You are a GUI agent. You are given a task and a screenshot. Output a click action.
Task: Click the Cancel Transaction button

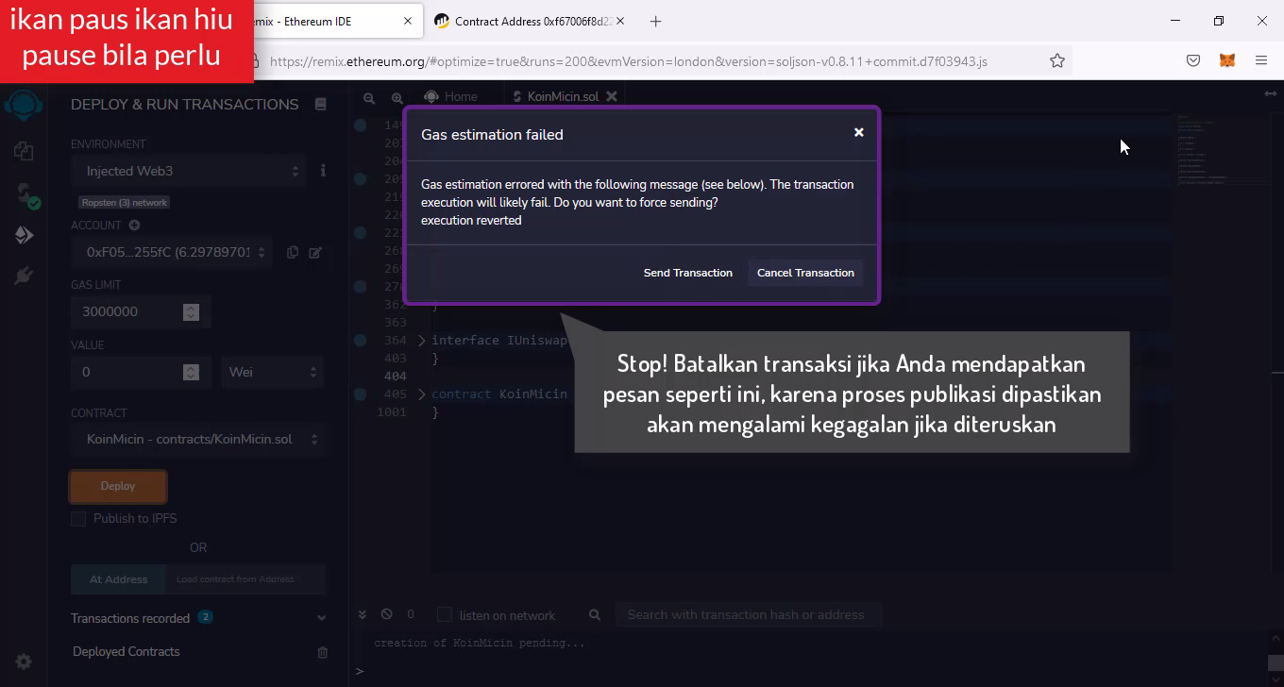tap(805, 273)
